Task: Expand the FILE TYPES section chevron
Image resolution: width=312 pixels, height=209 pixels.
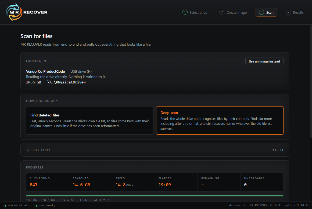Action: tap(28, 150)
